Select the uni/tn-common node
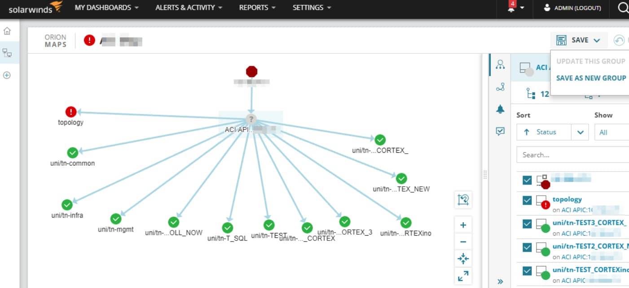 [72, 152]
